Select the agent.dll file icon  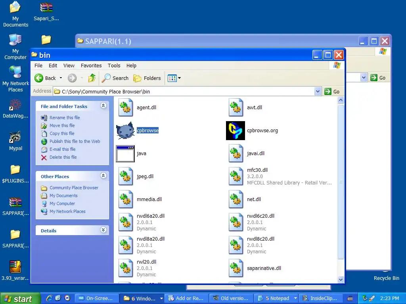pos(126,108)
